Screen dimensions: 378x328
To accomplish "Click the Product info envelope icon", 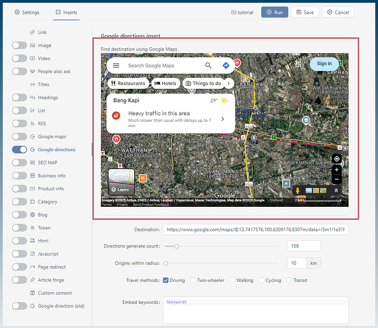I will pyautogui.click(x=32, y=189).
